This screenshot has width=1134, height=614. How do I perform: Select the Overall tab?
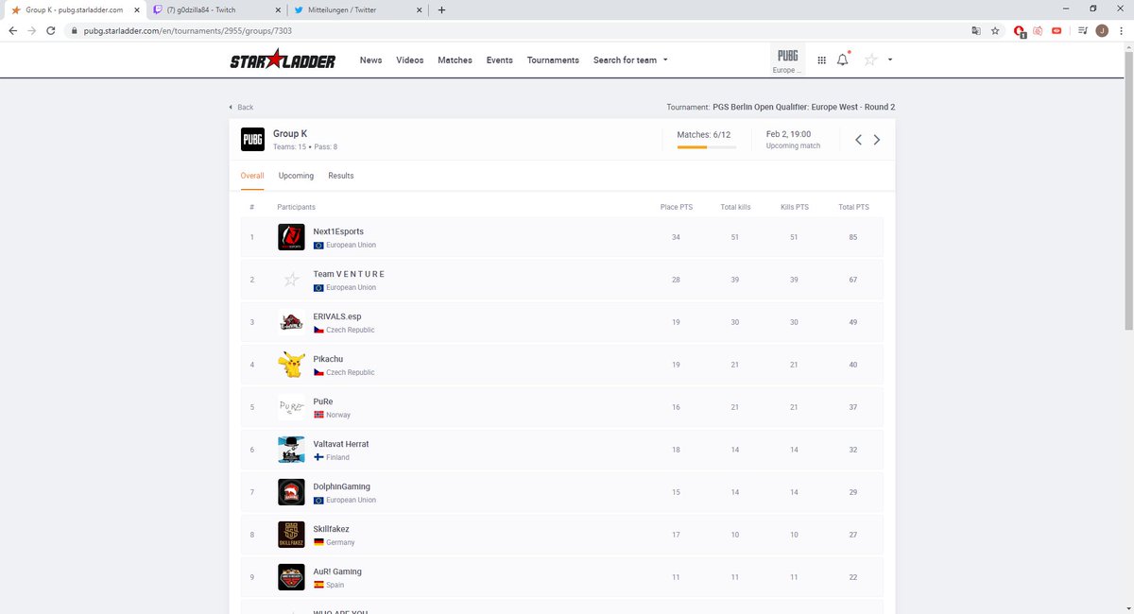(x=252, y=176)
